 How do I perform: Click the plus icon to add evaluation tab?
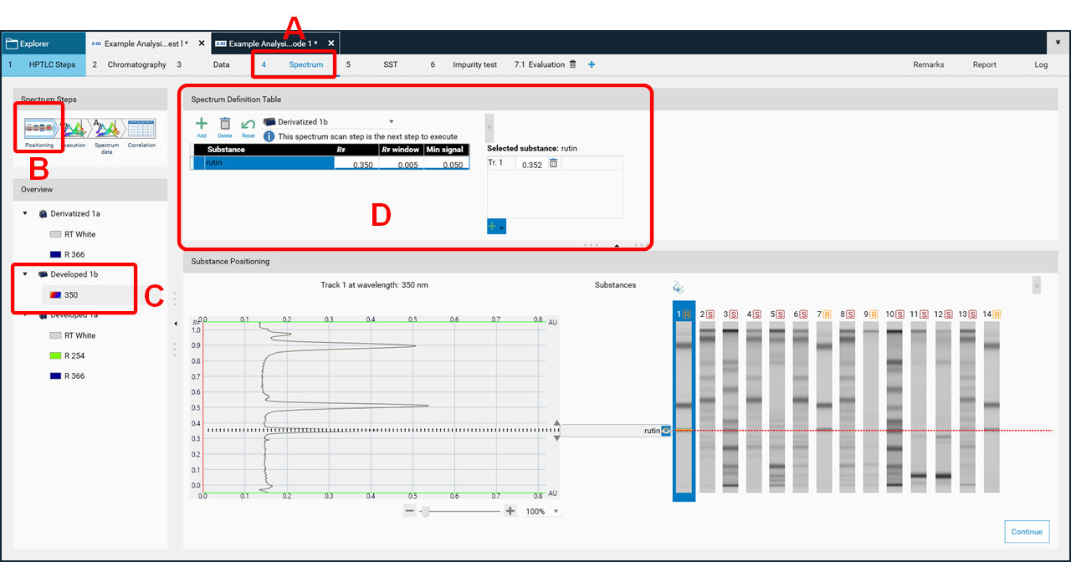tap(592, 64)
